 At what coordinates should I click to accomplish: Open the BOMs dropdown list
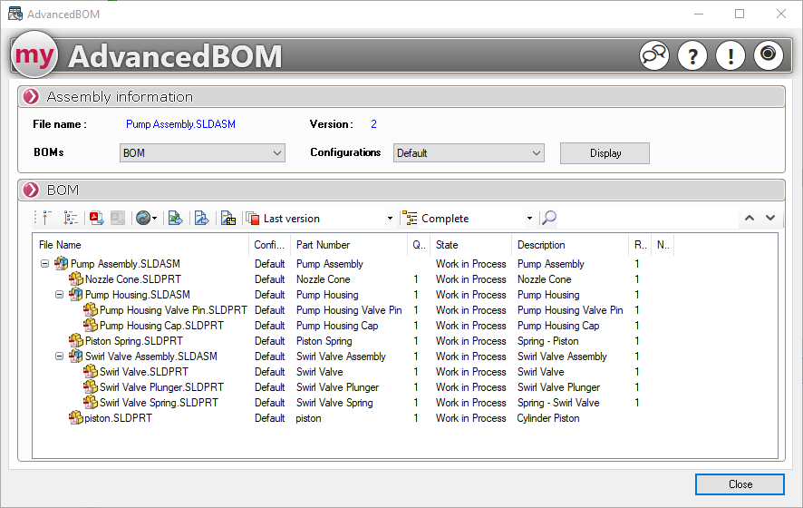click(x=202, y=153)
